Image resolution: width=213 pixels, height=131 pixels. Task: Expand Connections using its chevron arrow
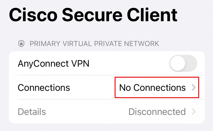pos(194,88)
